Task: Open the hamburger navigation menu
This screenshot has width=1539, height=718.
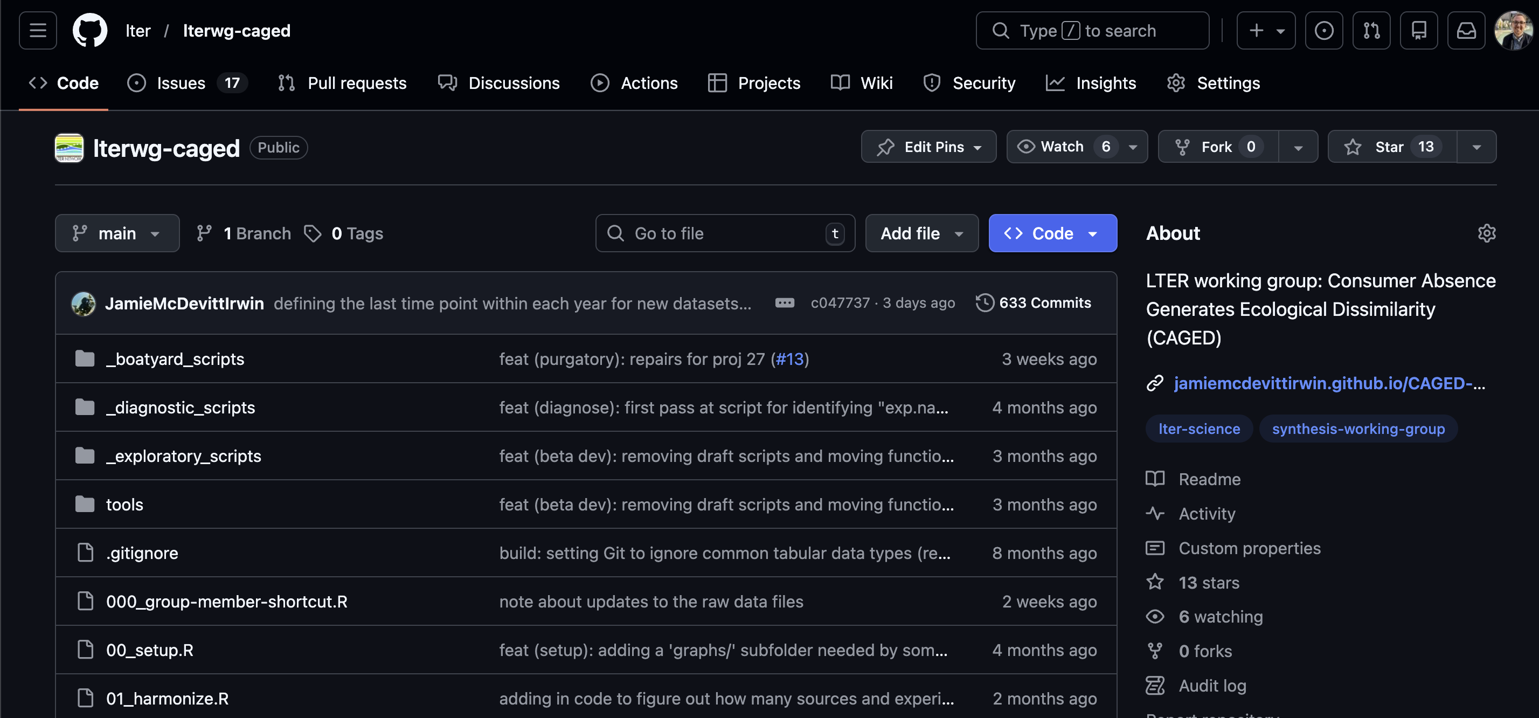Action: pyautogui.click(x=38, y=31)
